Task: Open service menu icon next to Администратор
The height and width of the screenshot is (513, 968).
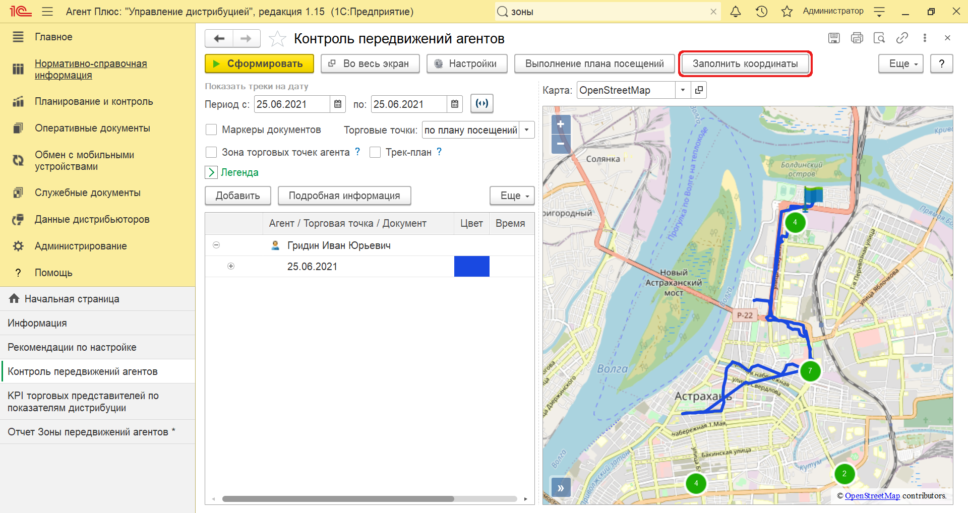Action: 879,11
